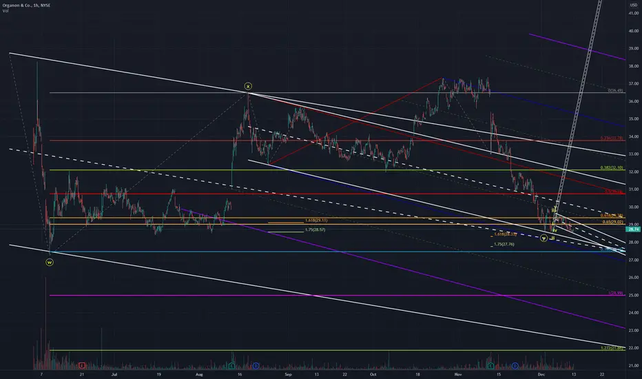
Task: Select the 1.618(29.11) extension label
Action: pos(316,221)
